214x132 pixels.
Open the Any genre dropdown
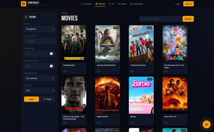coord(40,29)
